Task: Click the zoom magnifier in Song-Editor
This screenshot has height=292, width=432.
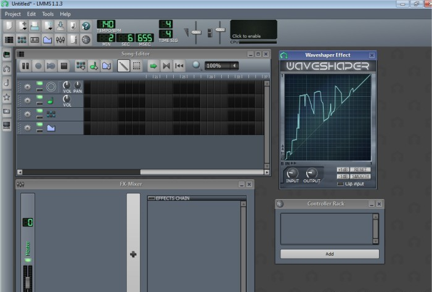Action: (197, 66)
